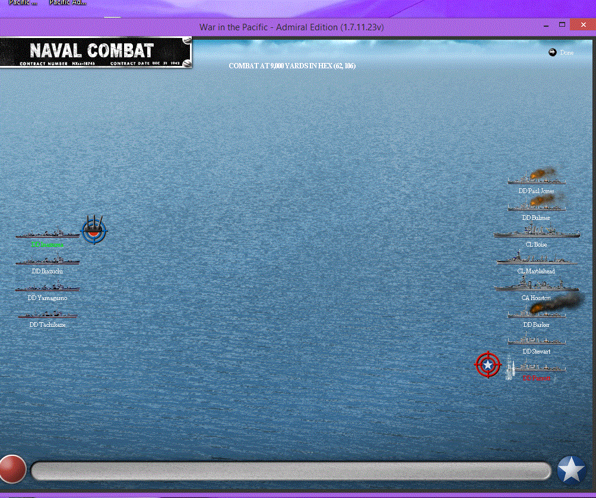Screen dimensions: 596x498
Task: Click the DD Tachikaze destroyer silhouette
Action: click(47, 314)
